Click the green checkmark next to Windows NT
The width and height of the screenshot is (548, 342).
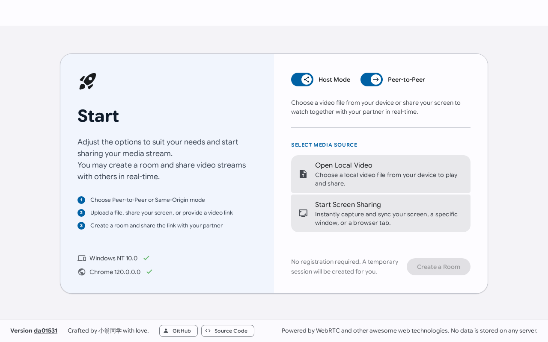click(146, 258)
